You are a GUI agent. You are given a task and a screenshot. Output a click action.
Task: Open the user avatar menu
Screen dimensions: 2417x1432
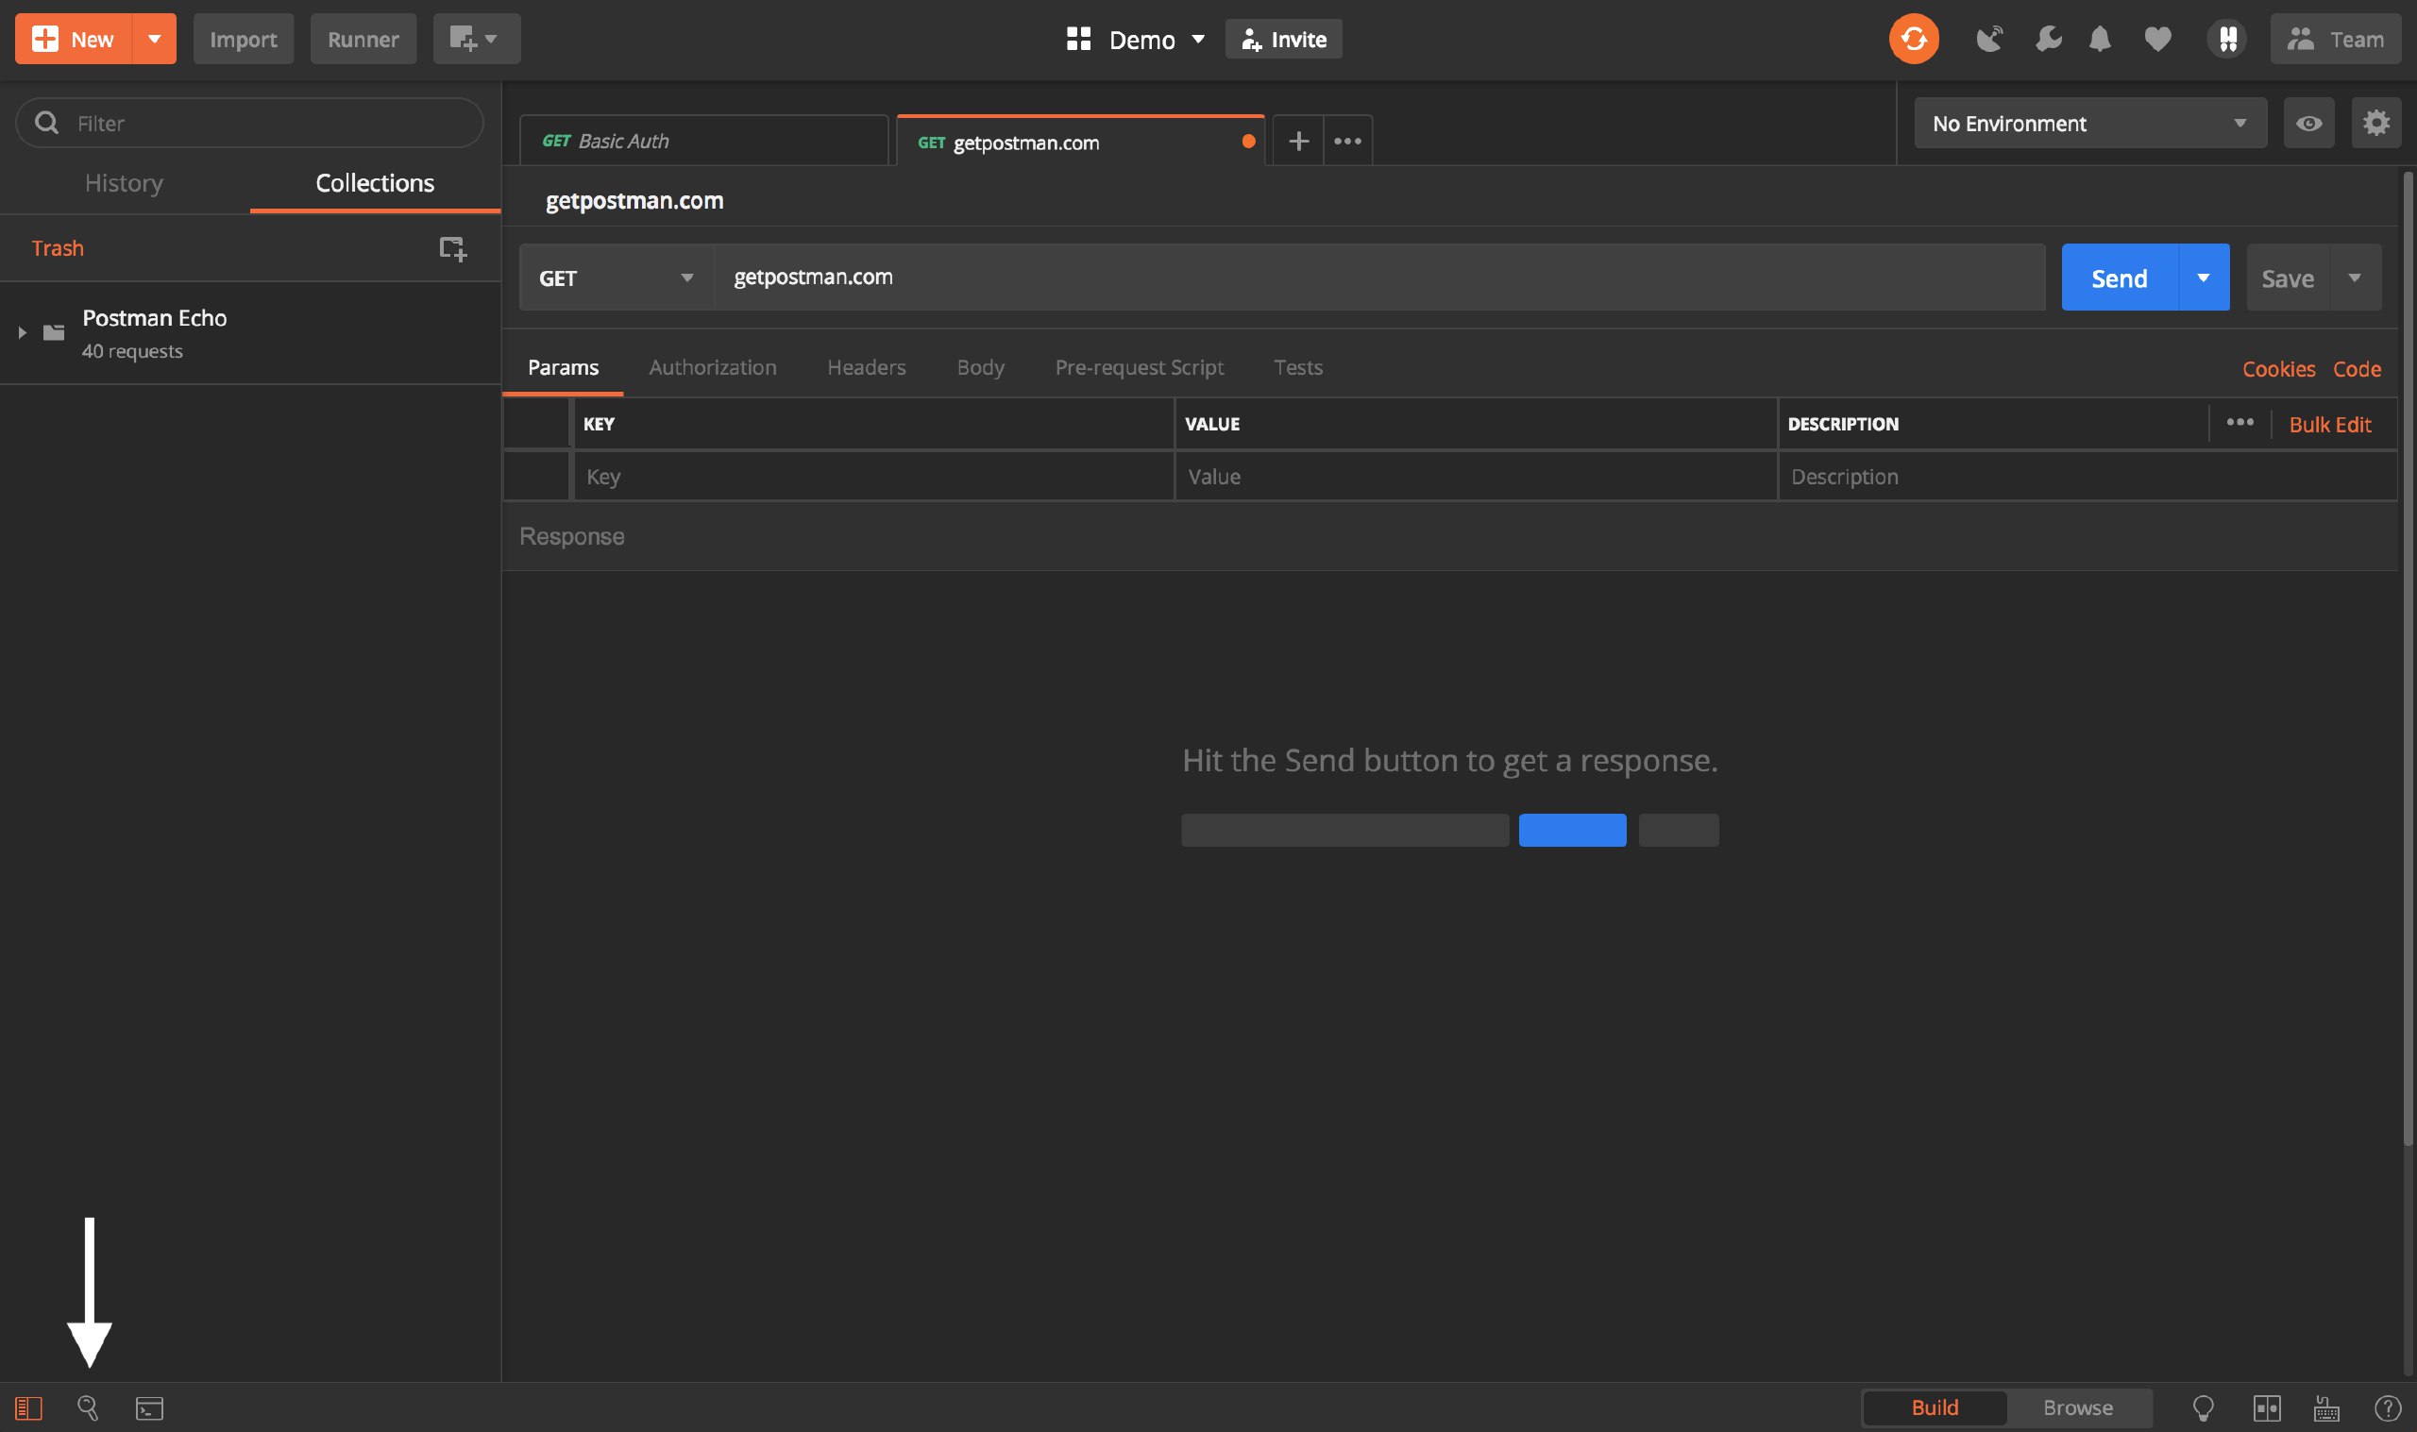[2227, 39]
